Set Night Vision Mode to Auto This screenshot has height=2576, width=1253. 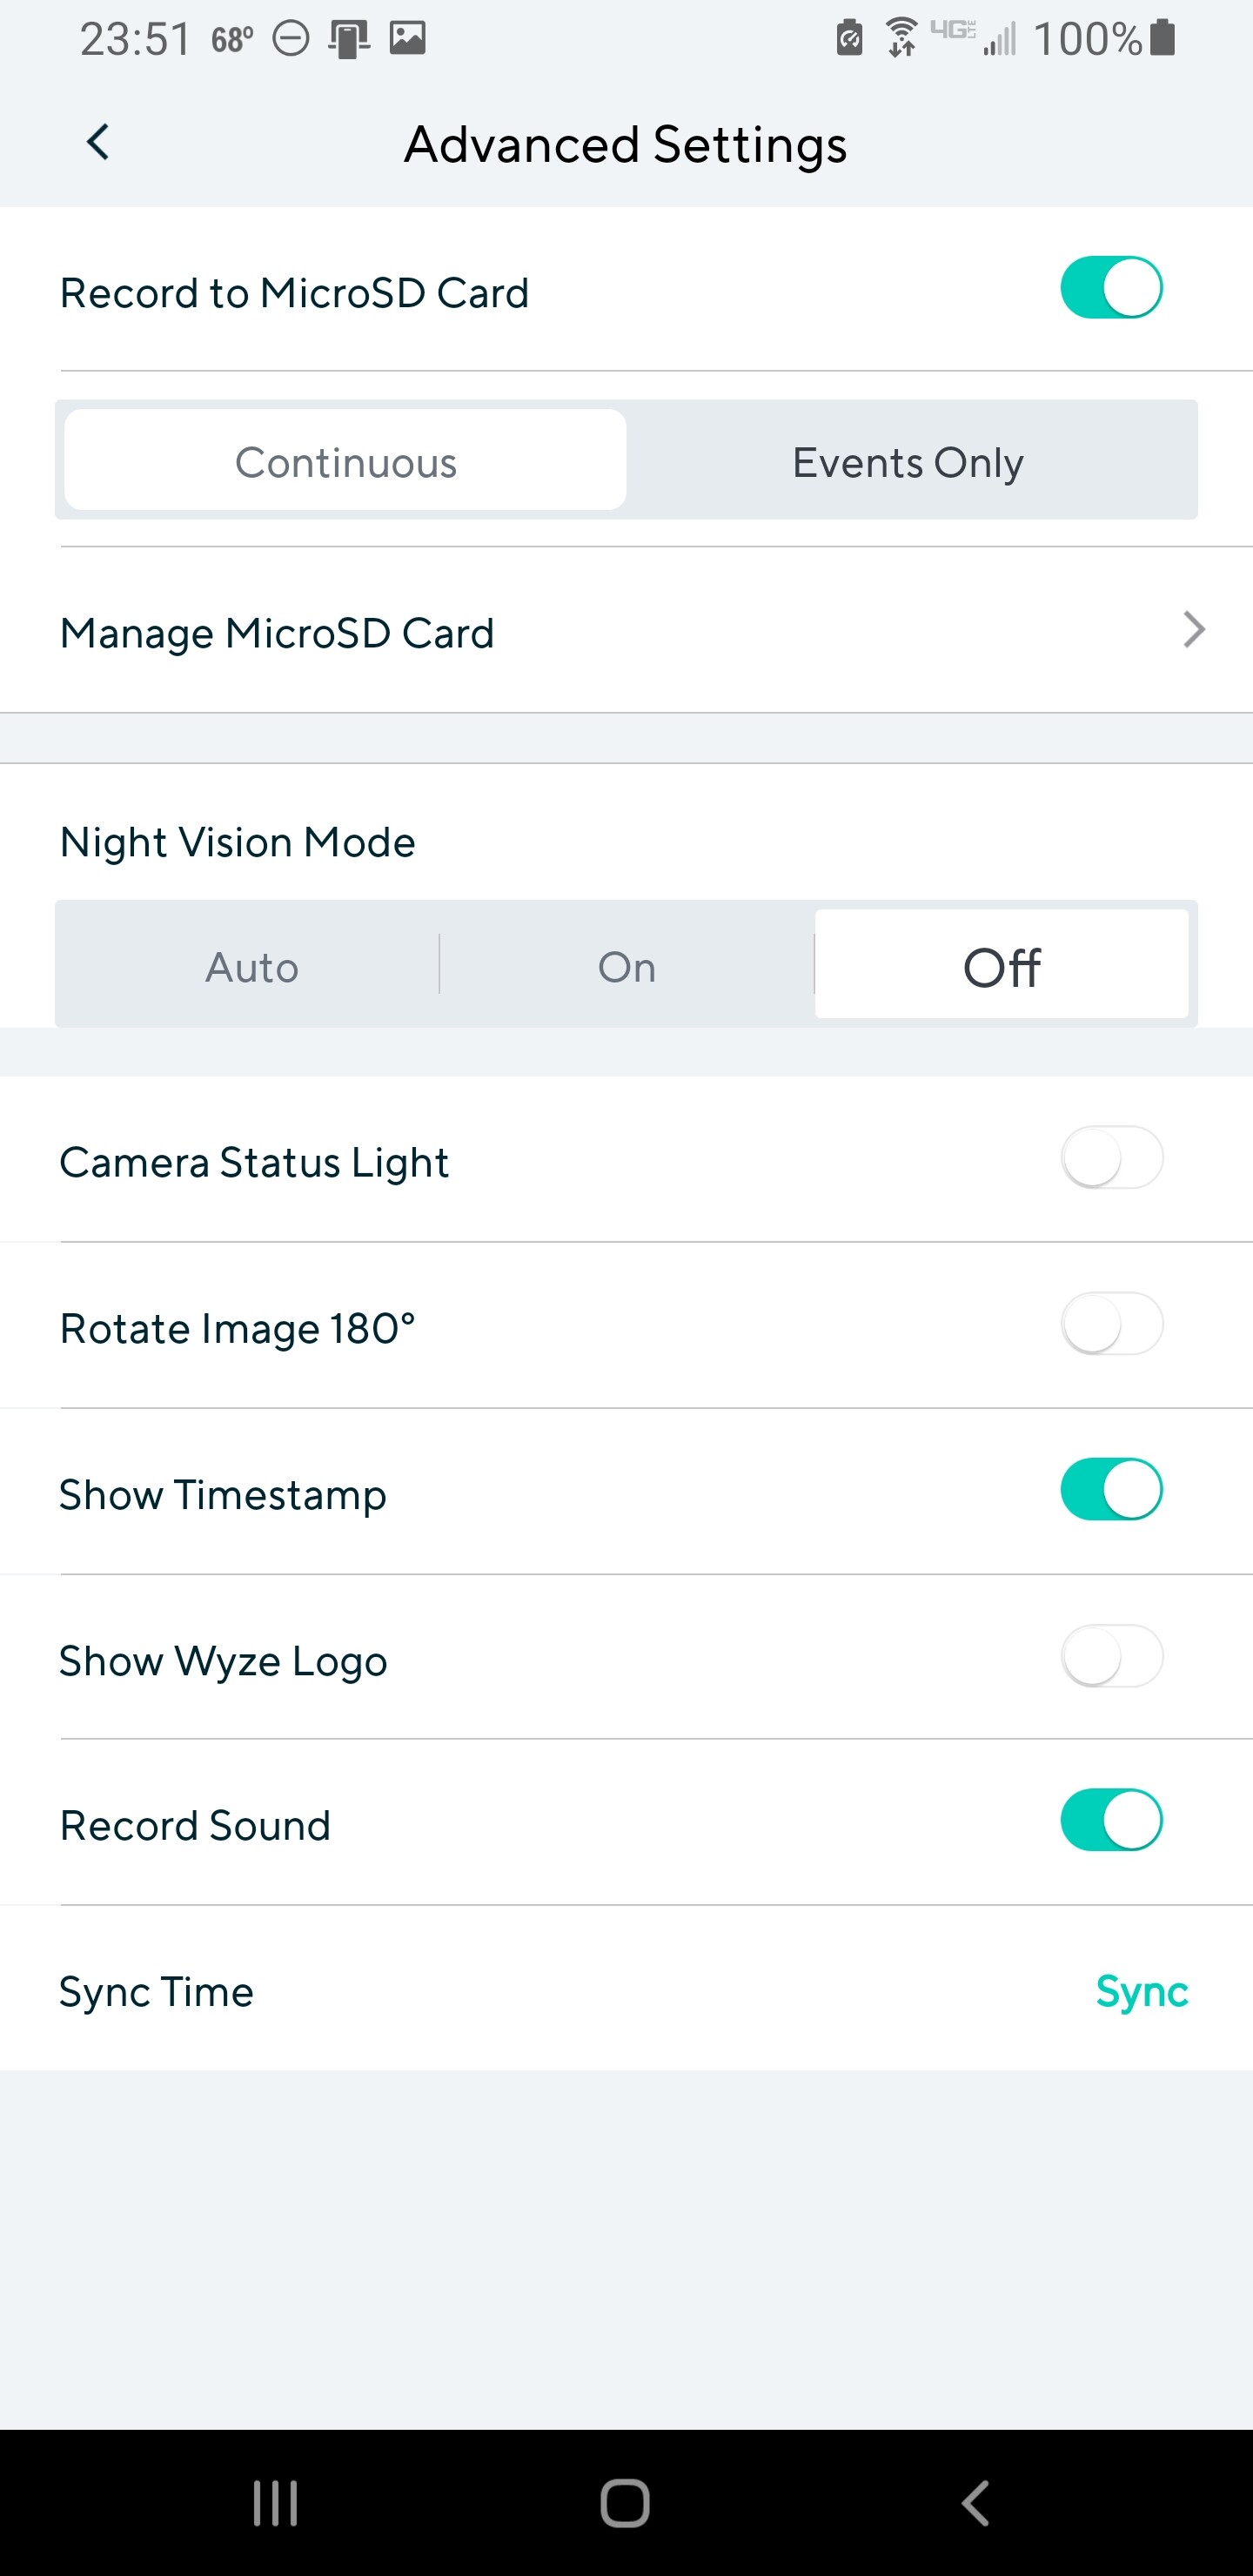(x=251, y=966)
